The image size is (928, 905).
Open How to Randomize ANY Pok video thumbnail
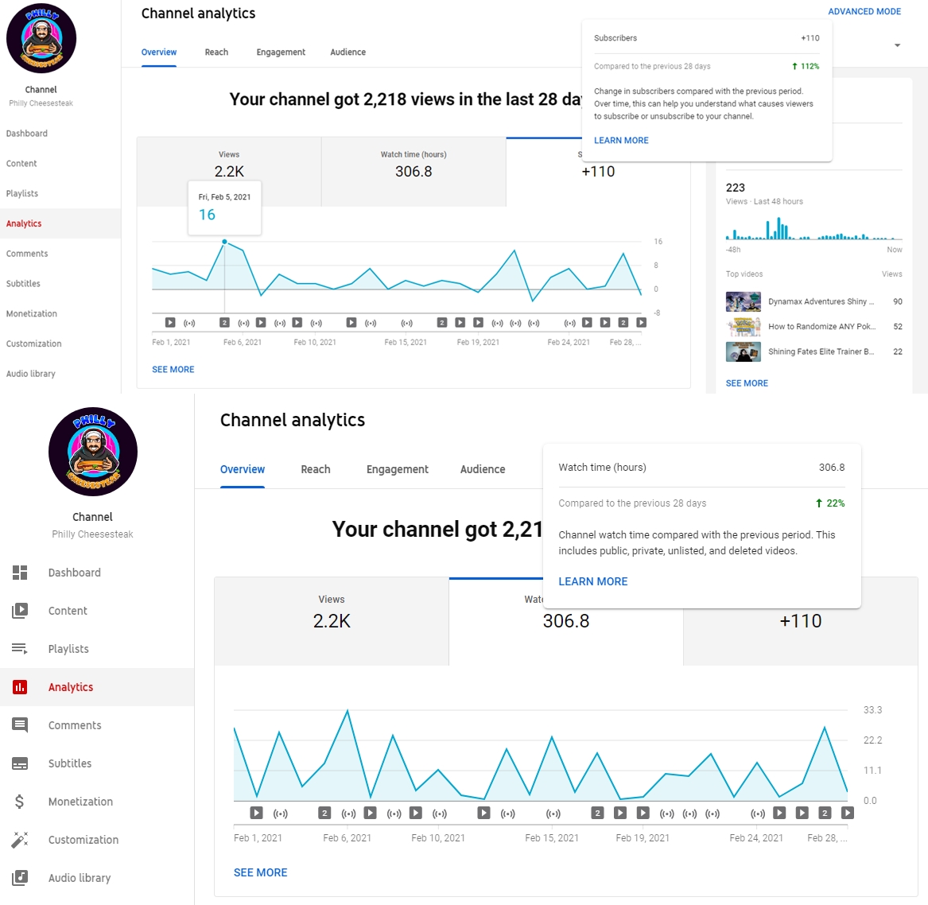tap(744, 327)
